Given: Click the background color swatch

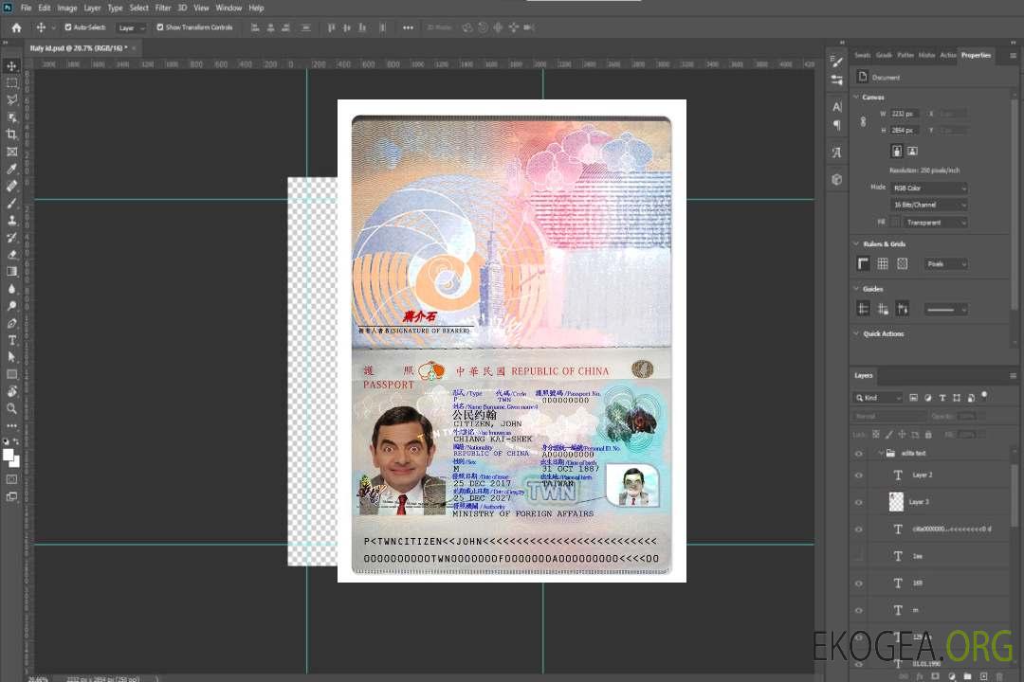Looking at the screenshot, I should point(15,461).
